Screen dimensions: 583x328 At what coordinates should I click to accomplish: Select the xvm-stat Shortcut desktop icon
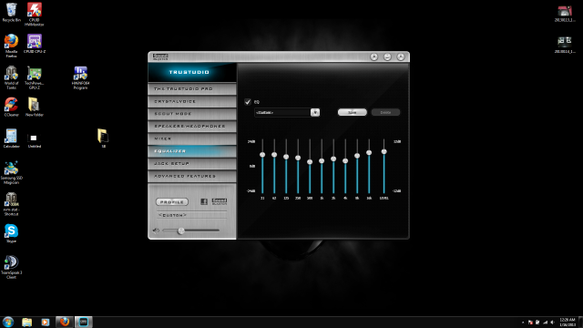click(x=12, y=204)
